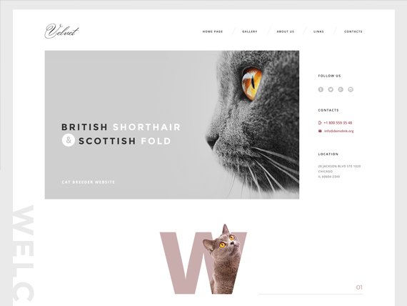Click the phone icon beside the number

point(320,123)
